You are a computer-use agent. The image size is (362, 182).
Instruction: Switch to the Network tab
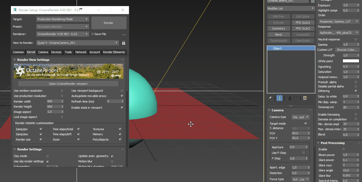(x=81, y=52)
